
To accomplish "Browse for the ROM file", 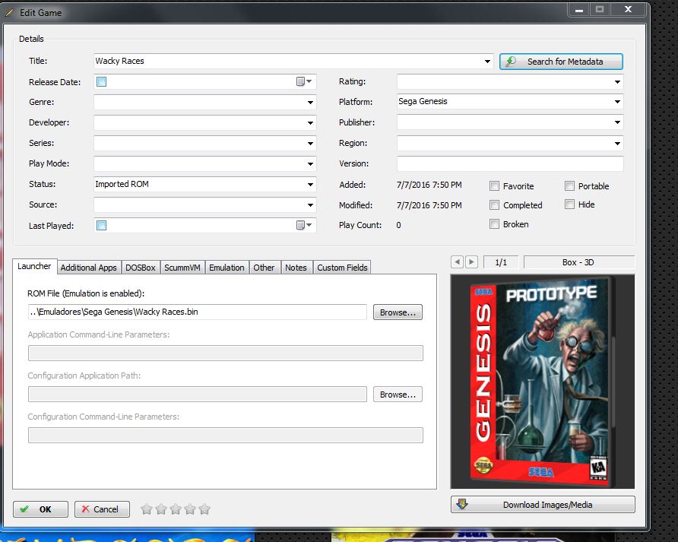I will (x=398, y=312).
